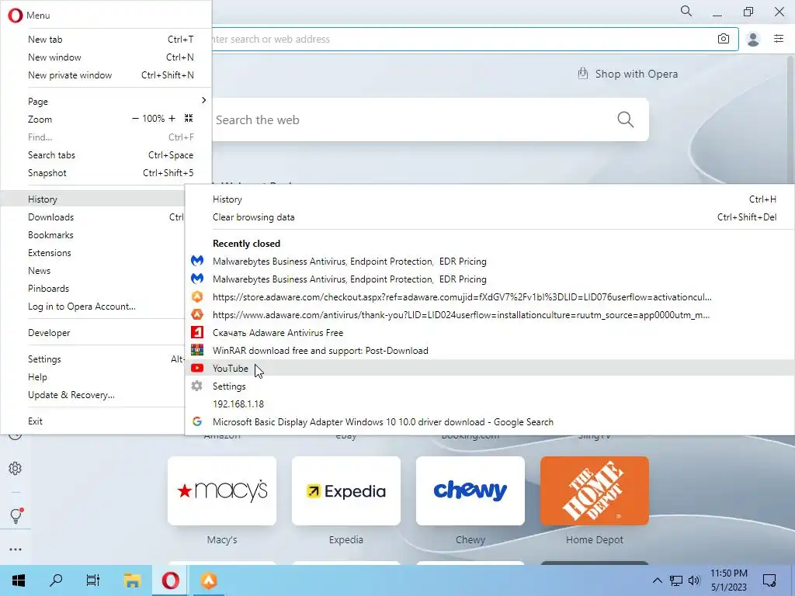Open the search tabs magnifier icon in title bar

686,11
